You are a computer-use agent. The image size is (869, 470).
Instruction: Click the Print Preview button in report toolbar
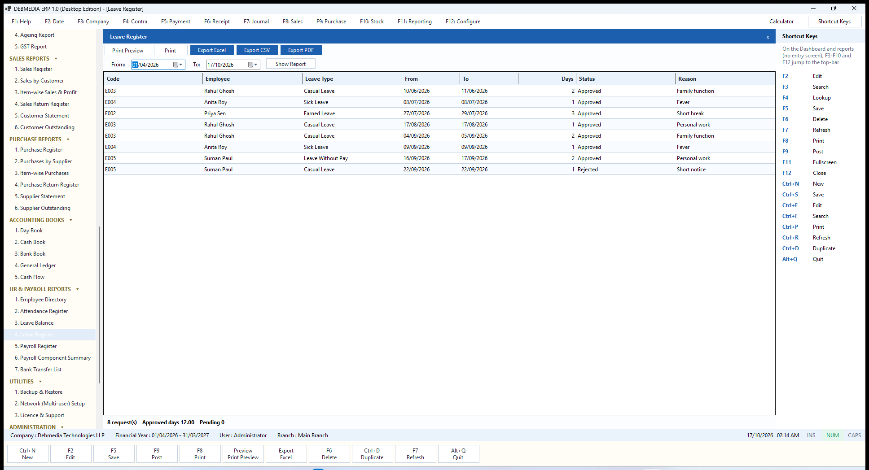[x=128, y=50]
